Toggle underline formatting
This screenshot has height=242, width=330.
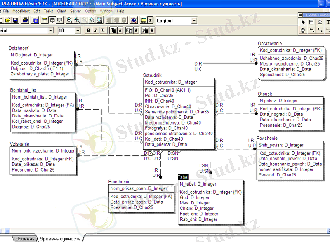103,31
